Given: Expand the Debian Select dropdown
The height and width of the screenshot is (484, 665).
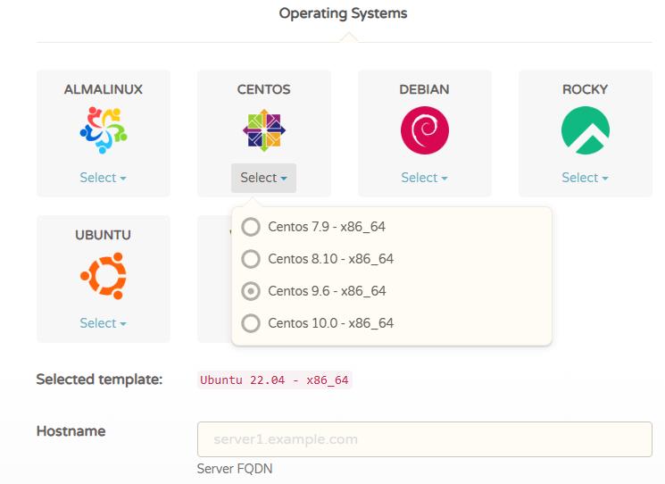Looking at the screenshot, I should pyautogui.click(x=424, y=178).
